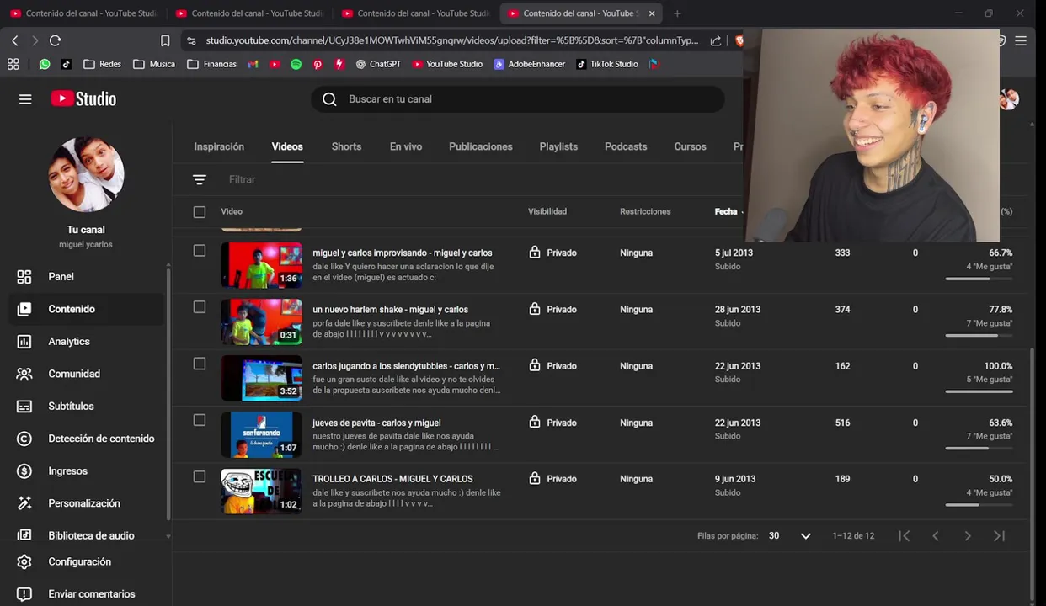Sort by Fecha column header
The image size is (1046, 606).
[x=726, y=212]
